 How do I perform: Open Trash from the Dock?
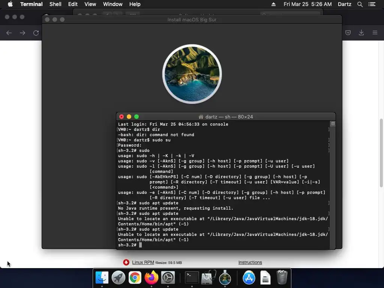tap(282, 277)
